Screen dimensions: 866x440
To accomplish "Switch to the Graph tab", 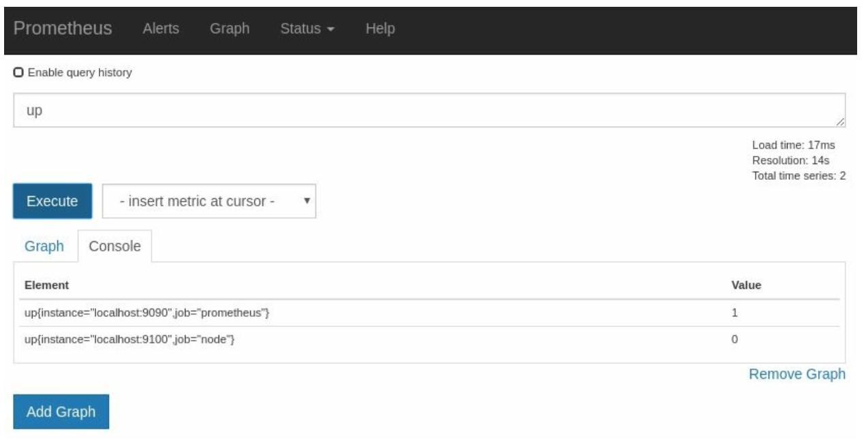I will pos(44,246).
